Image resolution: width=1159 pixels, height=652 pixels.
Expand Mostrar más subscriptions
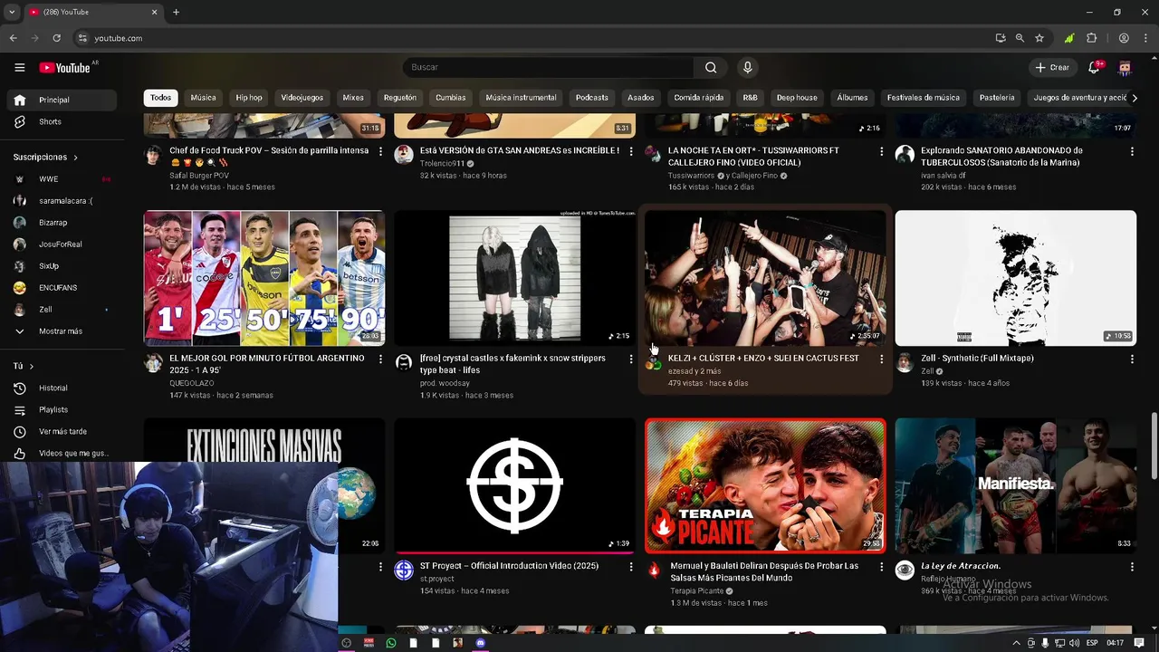tap(62, 331)
